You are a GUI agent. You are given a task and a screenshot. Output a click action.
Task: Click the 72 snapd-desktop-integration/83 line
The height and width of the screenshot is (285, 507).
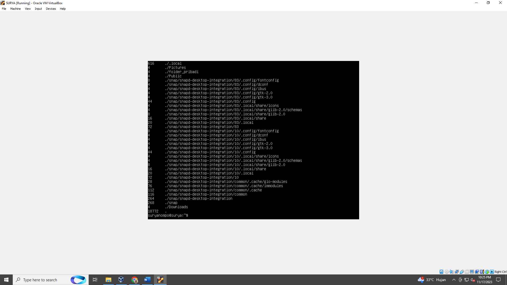pos(193,127)
